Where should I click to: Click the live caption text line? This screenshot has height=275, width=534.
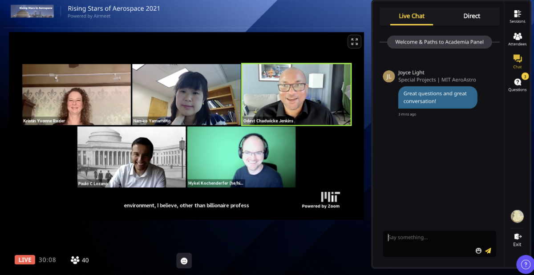(x=186, y=206)
